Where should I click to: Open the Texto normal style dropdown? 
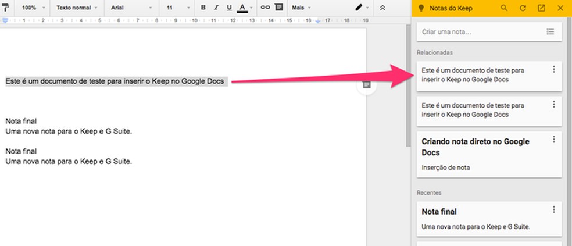[77, 8]
